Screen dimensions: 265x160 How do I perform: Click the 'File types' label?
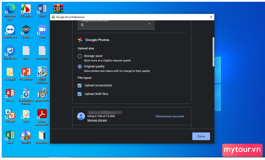84,78
